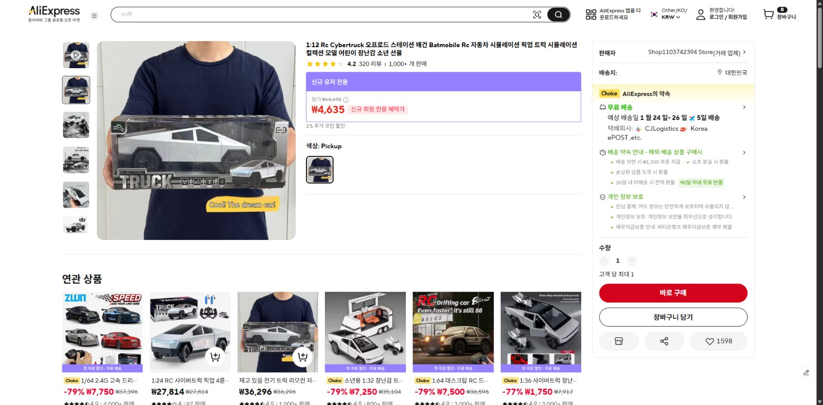Decrease quantity with the minus button
The image size is (823, 405).
tap(604, 260)
